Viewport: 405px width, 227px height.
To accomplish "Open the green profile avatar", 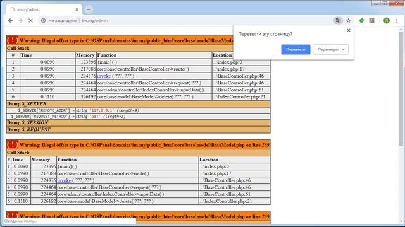I will [x=387, y=21].
